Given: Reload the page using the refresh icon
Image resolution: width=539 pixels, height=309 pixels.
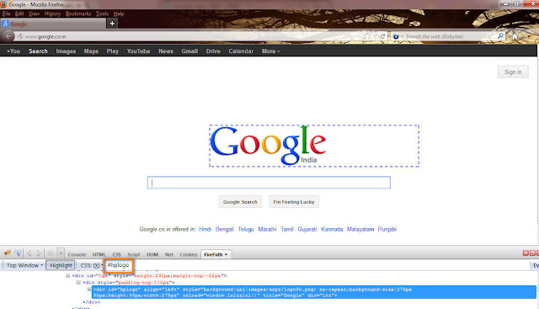Looking at the screenshot, I should pos(382,36).
